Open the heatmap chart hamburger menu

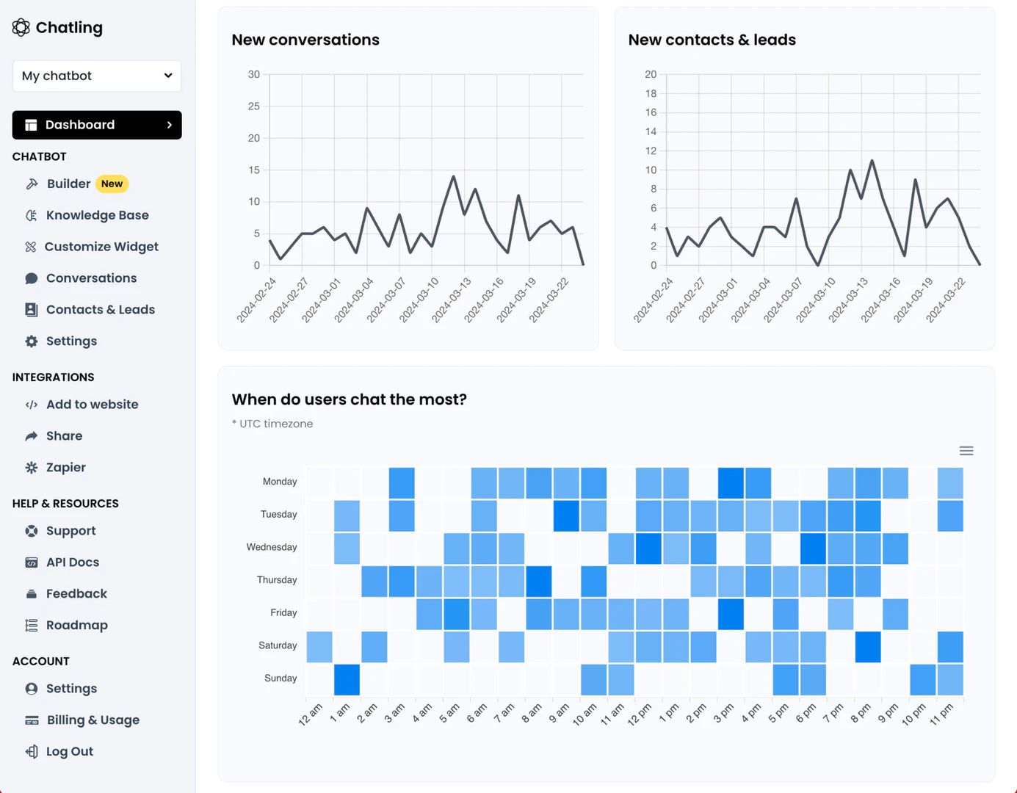click(966, 450)
